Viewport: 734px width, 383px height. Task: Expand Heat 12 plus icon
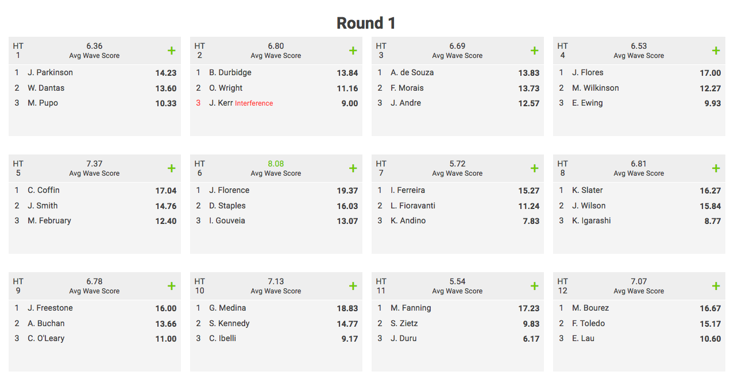(x=716, y=286)
